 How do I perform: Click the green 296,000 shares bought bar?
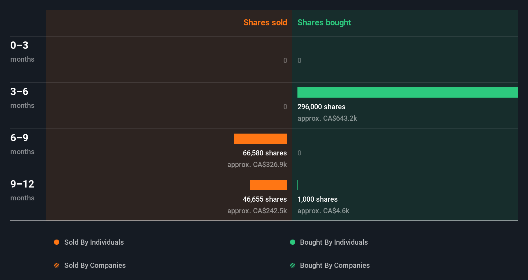[x=407, y=92]
